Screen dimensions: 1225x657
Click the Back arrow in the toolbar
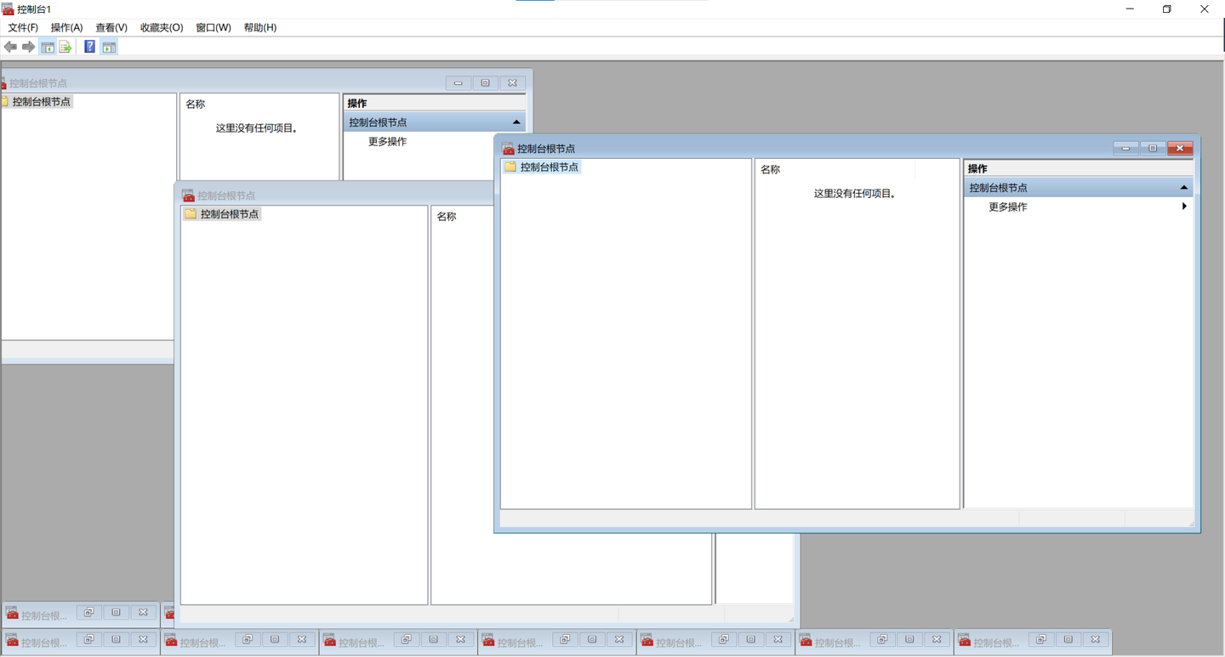point(10,47)
